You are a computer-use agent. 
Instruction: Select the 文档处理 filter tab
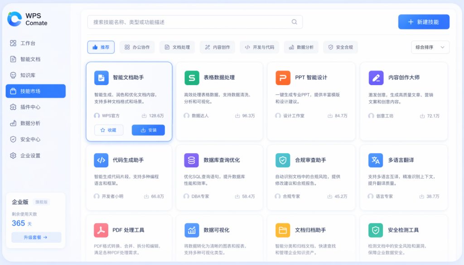point(177,47)
